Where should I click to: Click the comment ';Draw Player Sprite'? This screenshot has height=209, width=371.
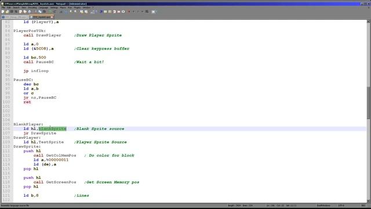98,35
